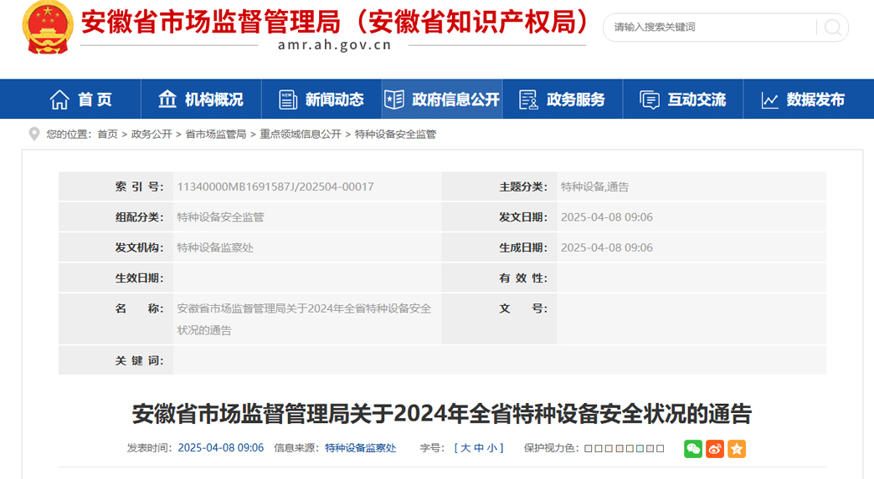Click the article headline about 2024年特种设备安全状况
This screenshot has height=479, width=874.
tap(442, 414)
